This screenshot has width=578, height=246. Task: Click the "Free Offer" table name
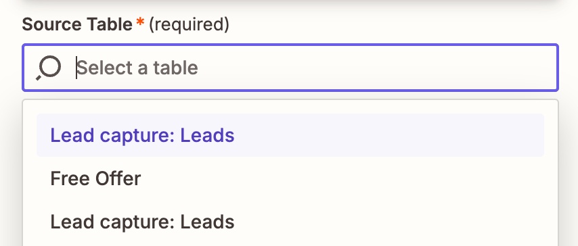(95, 178)
